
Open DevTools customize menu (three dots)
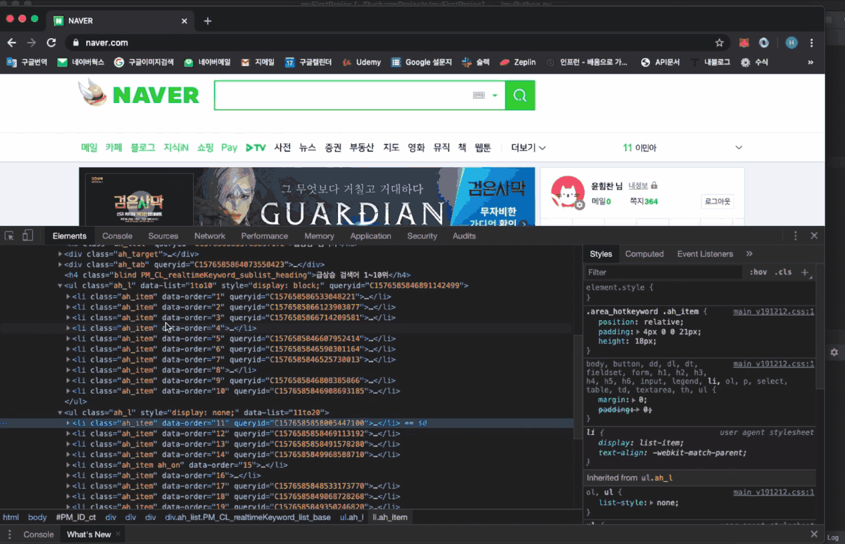tap(796, 236)
